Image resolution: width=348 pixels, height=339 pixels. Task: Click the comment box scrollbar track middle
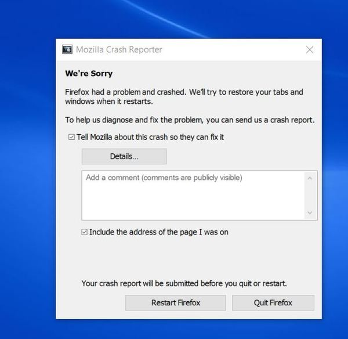[x=310, y=196]
